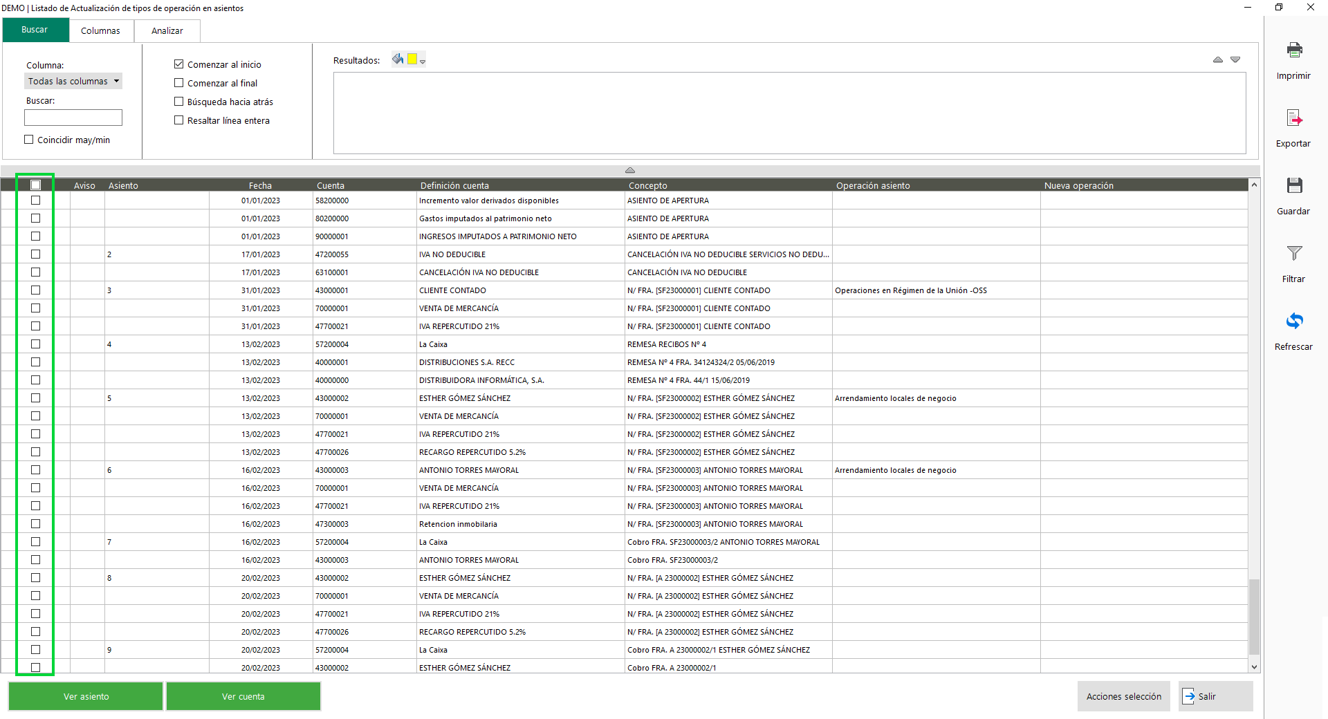The width and height of the screenshot is (1328, 719).
Task: Pick the yellow highlight color swatch
Action: (x=412, y=59)
